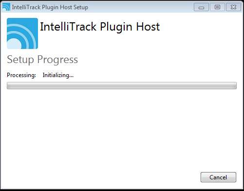Minimize the Plugin Host Setup window
This screenshot has width=244, height=191.
point(201,7)
